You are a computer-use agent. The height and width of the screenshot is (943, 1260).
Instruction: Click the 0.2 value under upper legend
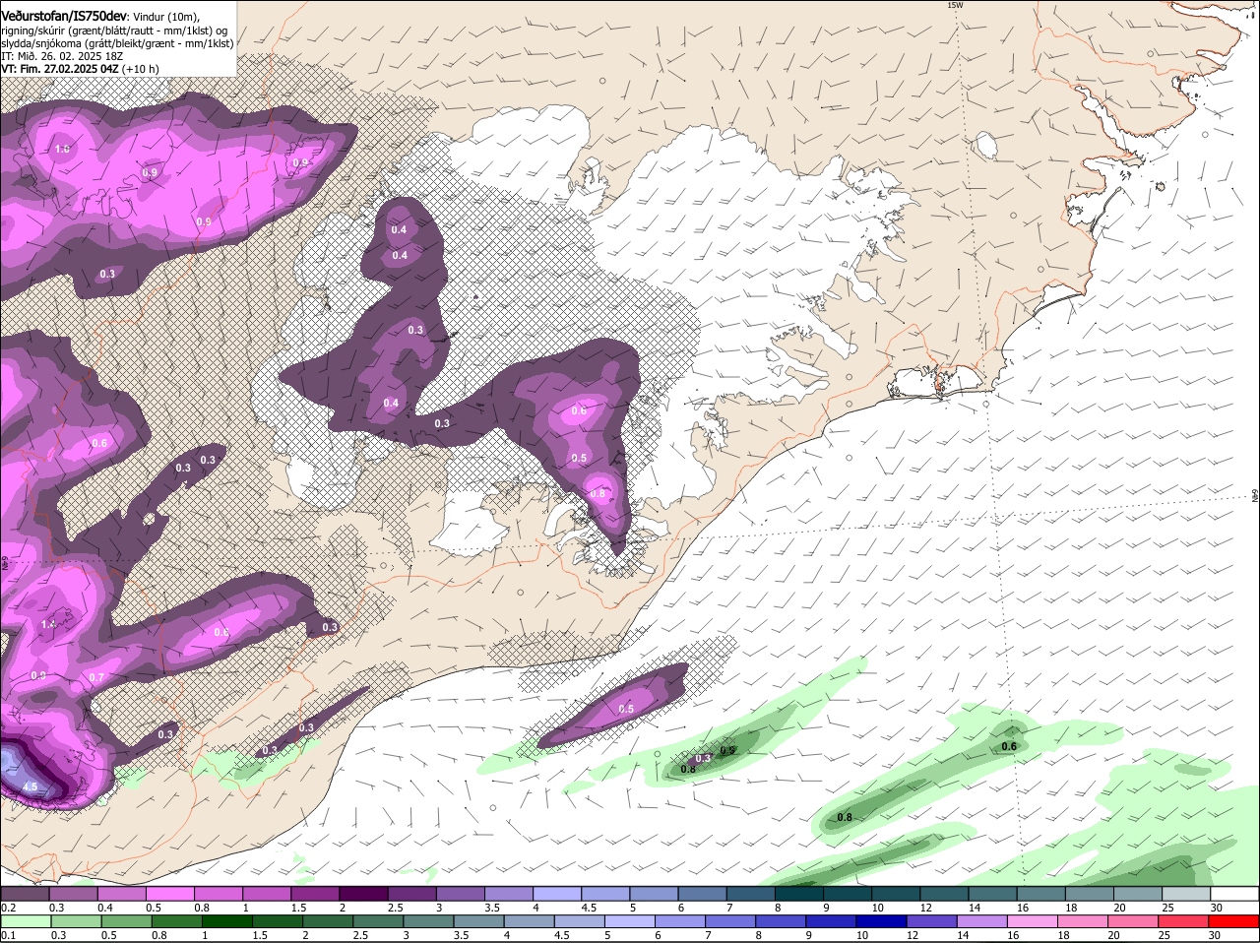pyautogui.click(x=8, y=908)
